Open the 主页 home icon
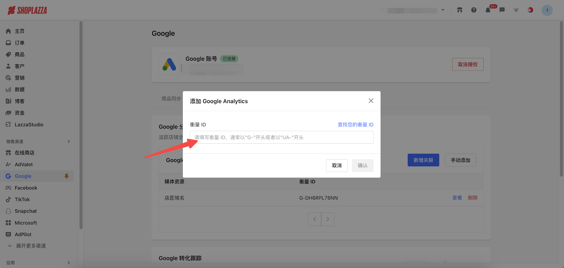564x268 pixels. pos(8,31)
